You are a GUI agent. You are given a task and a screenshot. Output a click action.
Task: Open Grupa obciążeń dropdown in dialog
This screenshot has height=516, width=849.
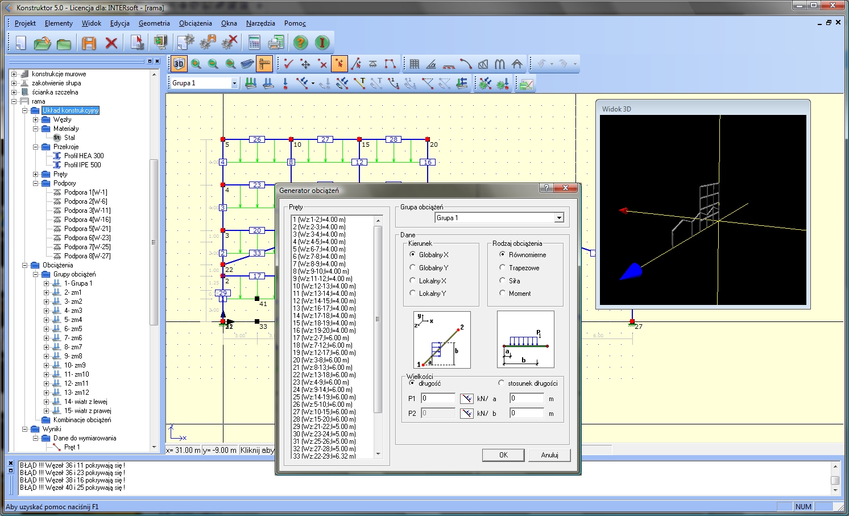[x=559, y=218]
